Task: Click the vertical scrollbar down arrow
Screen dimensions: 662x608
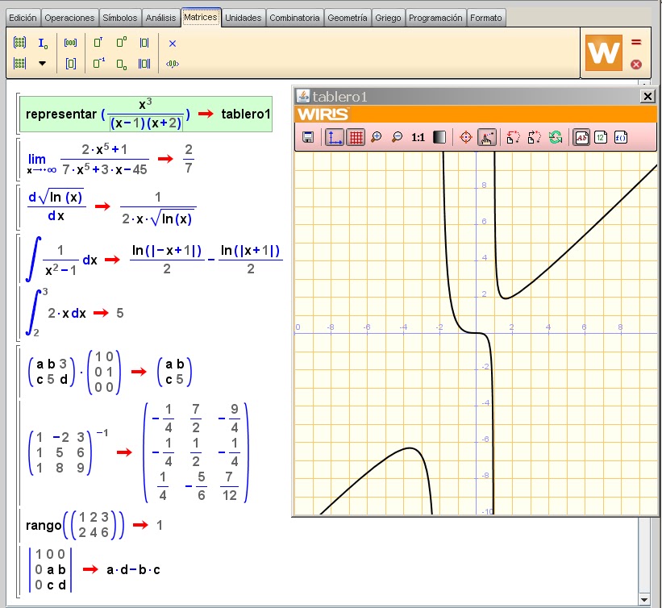Action: [643, 600]
